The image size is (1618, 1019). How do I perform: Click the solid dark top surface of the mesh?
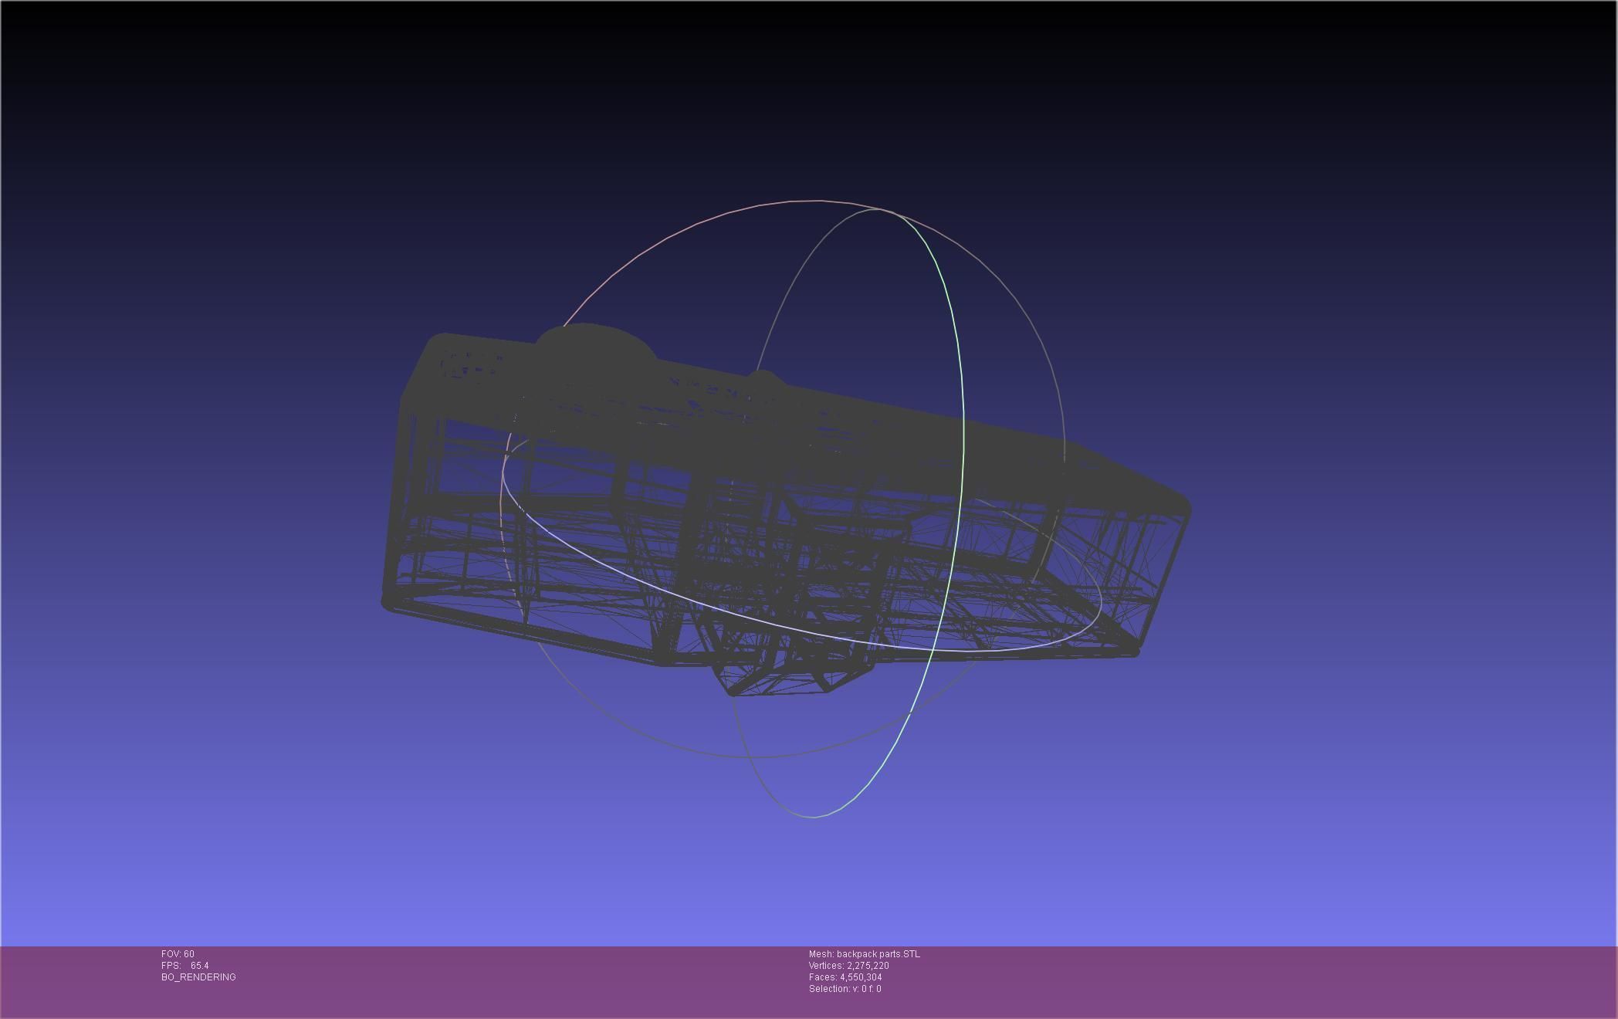[x=772, y=432]
